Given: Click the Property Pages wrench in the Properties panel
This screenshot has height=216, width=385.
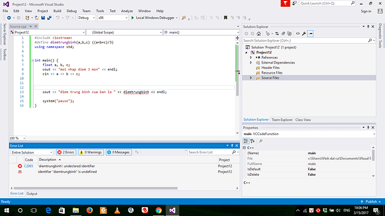Looking at the screenshot, I should (261, 141).
